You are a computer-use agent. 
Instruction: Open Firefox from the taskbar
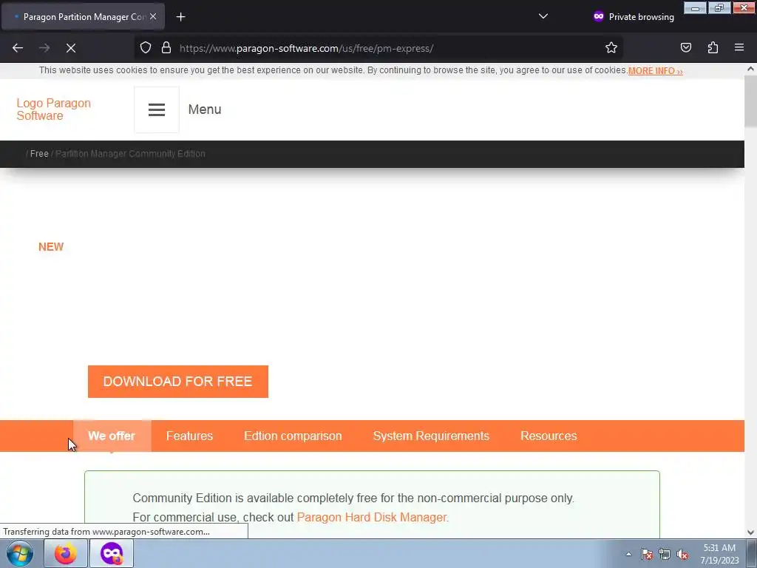[66, 553]
